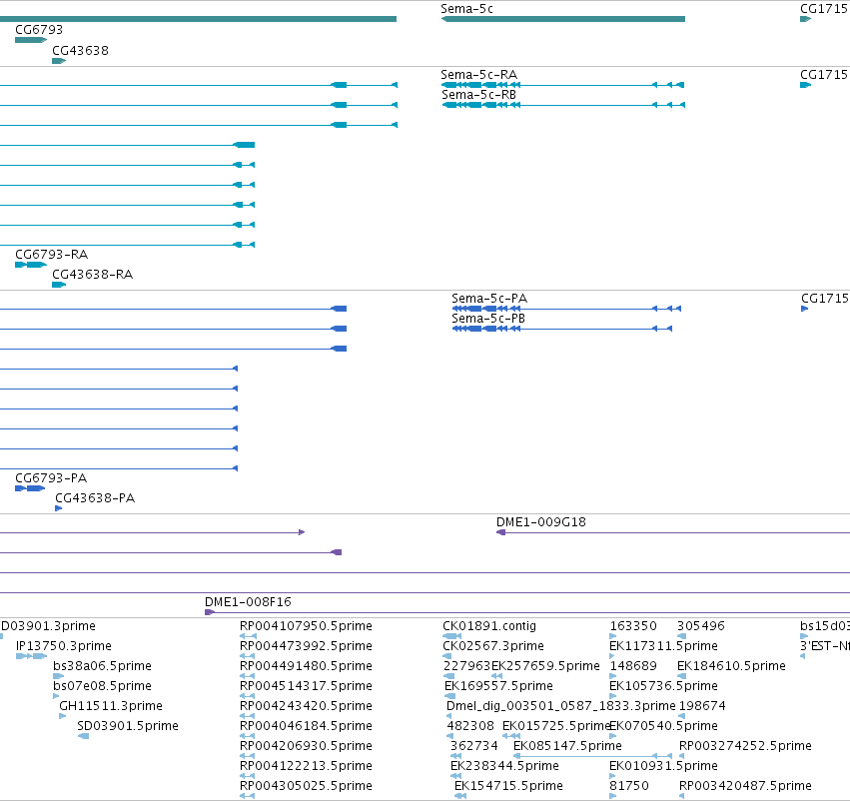Click the EK105736.5prime EST label
The image size is (850, 801).
[663, 685]
